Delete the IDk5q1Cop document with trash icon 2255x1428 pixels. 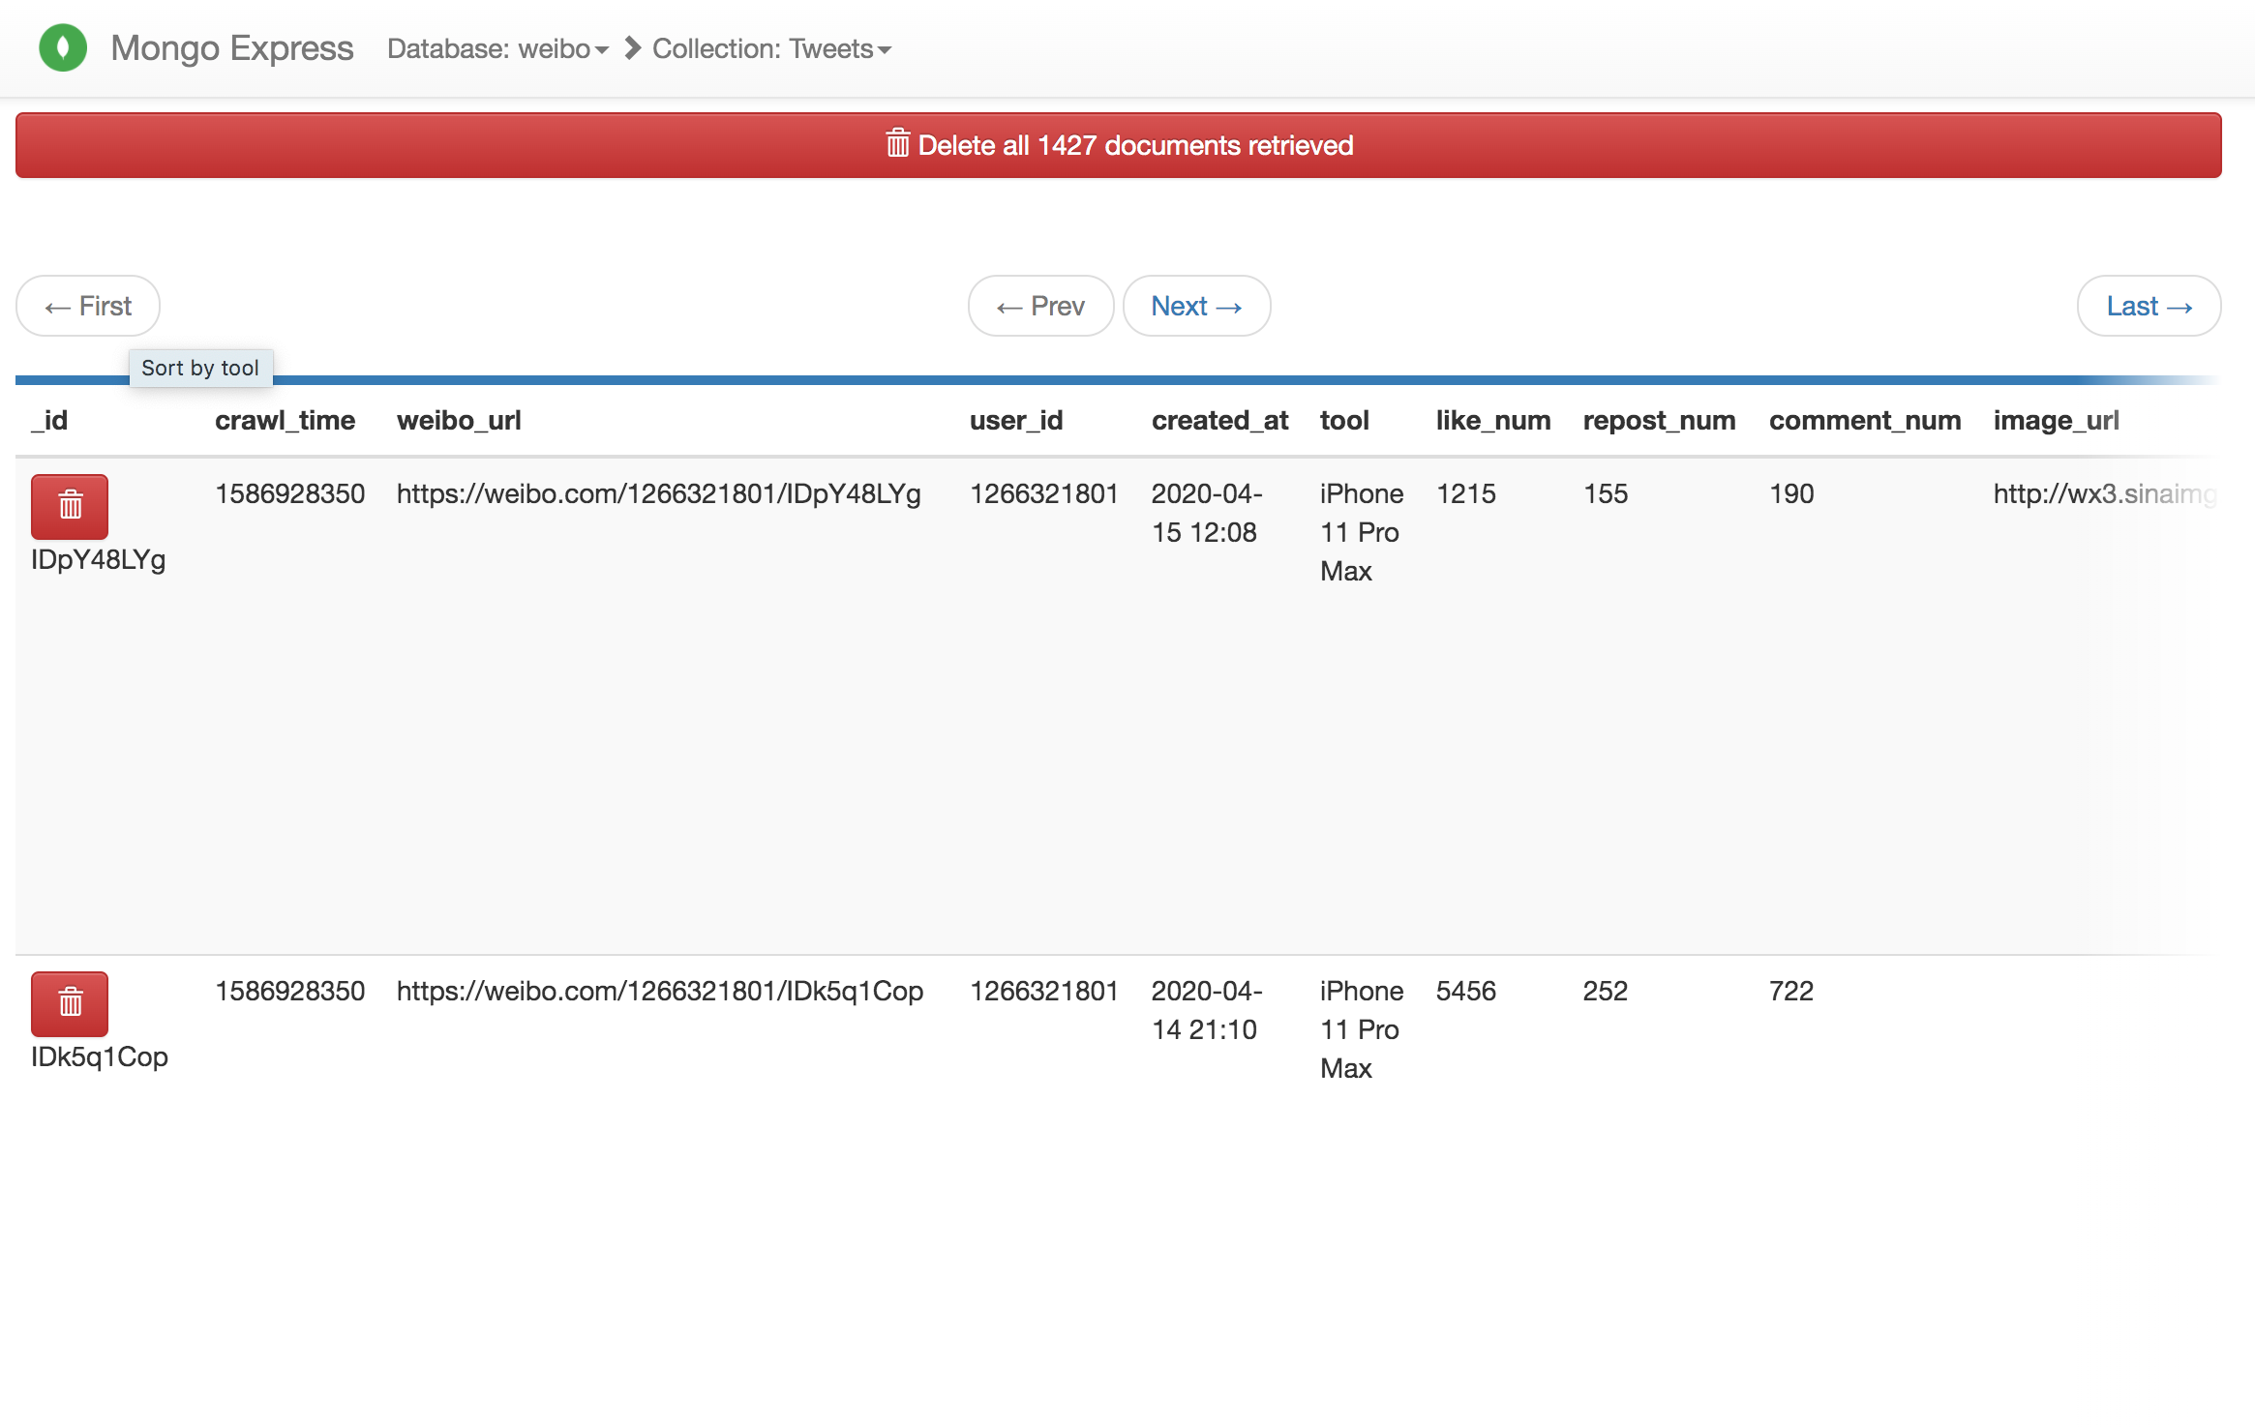[70, 1003]
